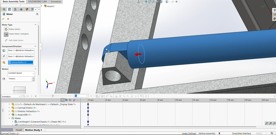
Task: Click timeline Zoom to Fit icon
Action: tap(267, 124)
